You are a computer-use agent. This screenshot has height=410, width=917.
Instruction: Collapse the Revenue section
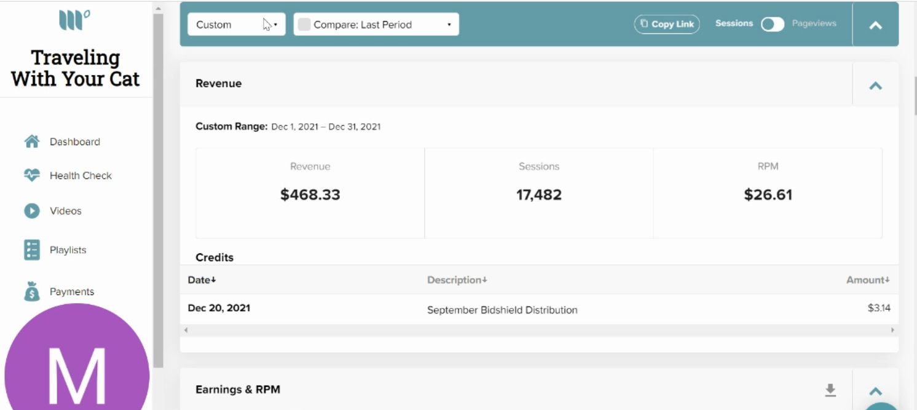[x=876, y=85]
